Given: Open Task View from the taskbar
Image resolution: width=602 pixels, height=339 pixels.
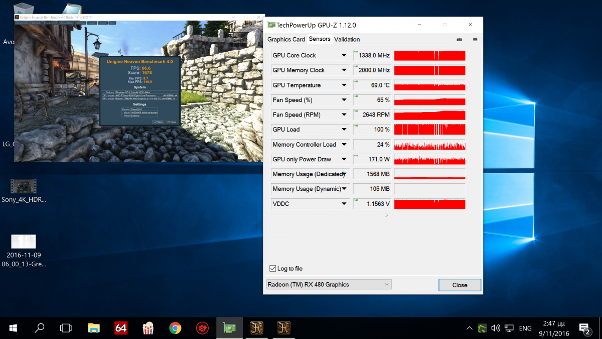Looking at the screenshot, I should pyautogui.click(x=66, y=328).
